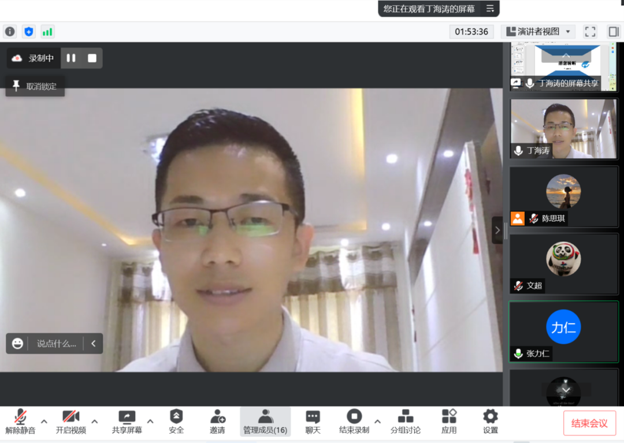The image size is (624, 443).
Task: Unmute microphone with 解除静音
Action: pos(20,422)
